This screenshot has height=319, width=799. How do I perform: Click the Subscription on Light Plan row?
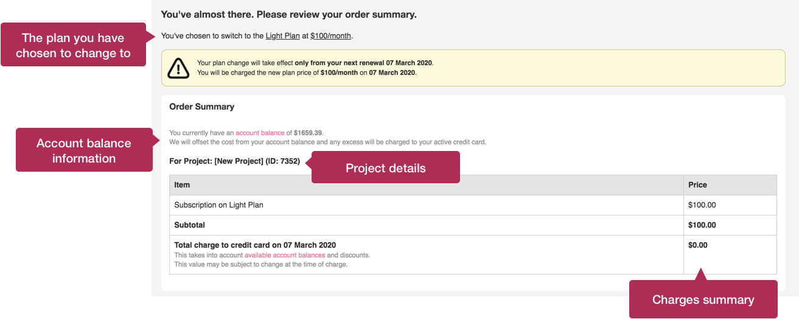[x=473, y=205]
